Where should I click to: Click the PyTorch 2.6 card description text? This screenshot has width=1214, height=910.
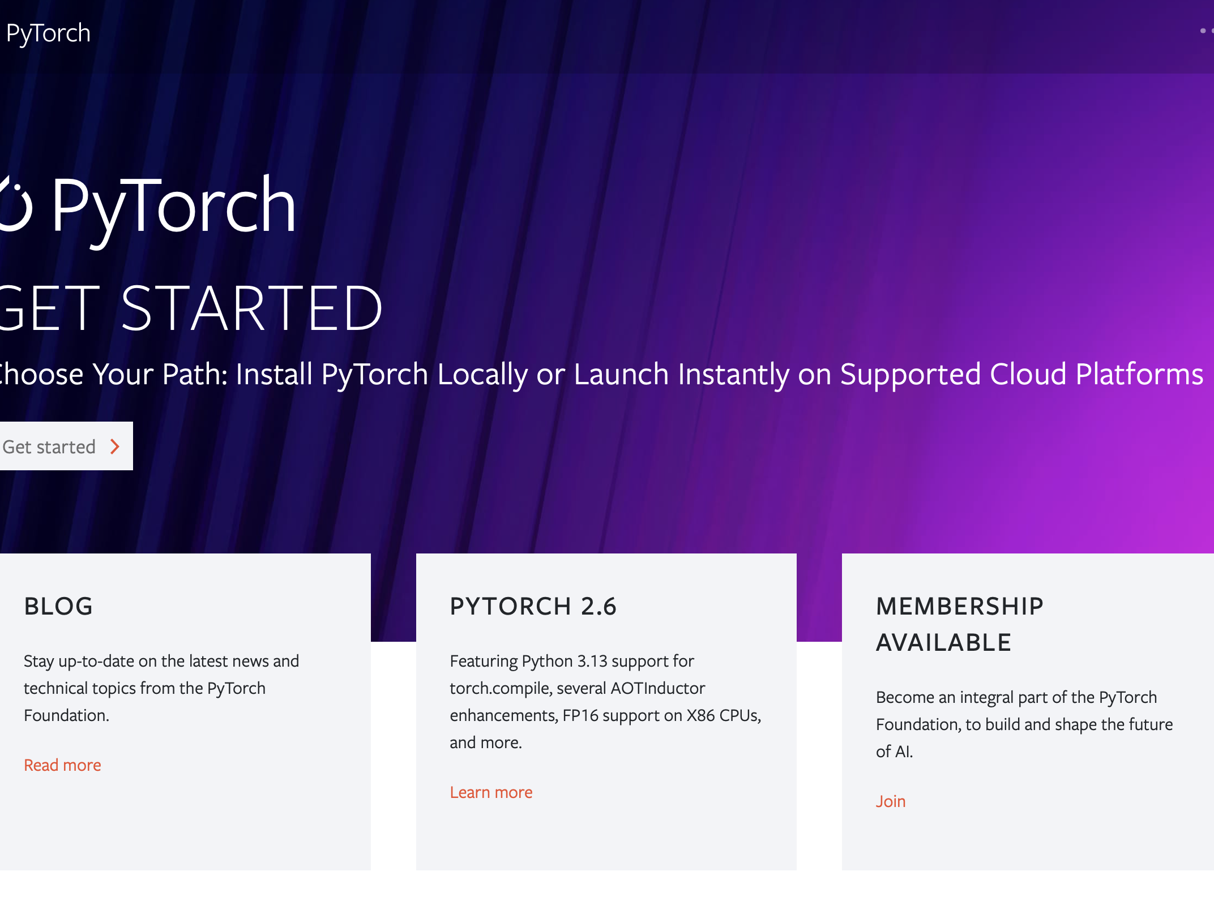(x=605, y=702)
